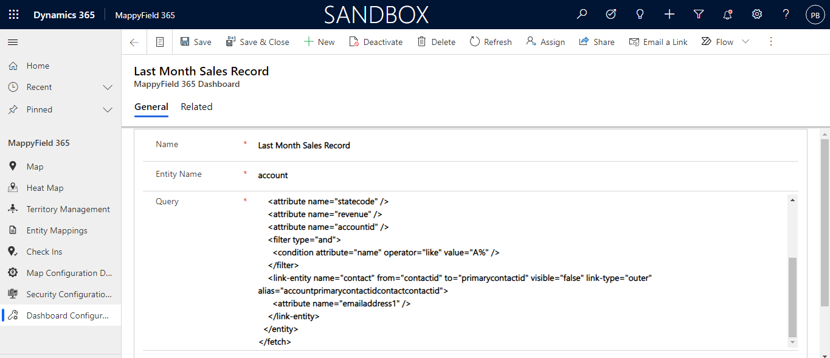830x358 pixels.
Task: Open the advanced find funnel icon
Action: tap(699, 15)
